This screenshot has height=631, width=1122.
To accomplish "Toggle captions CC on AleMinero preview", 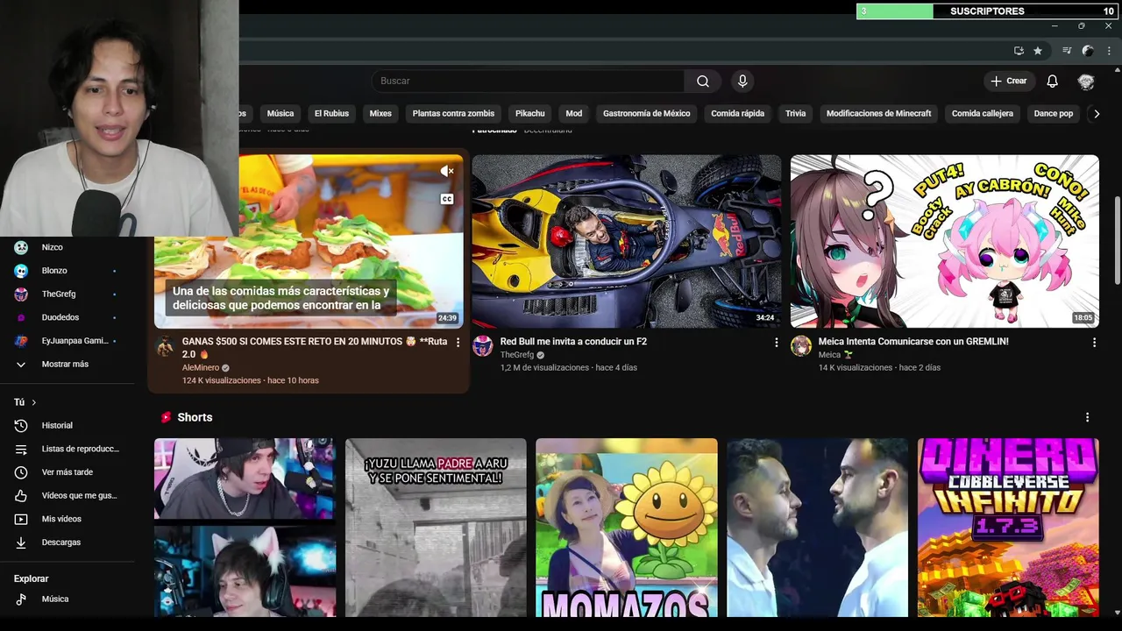I will (446, 199).
